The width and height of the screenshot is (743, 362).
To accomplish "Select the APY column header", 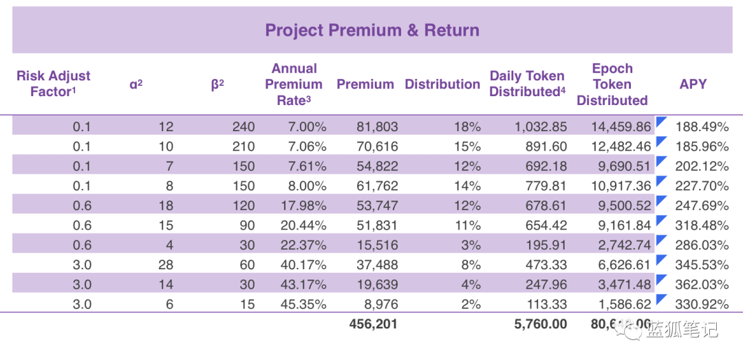I will pos(693,84).
